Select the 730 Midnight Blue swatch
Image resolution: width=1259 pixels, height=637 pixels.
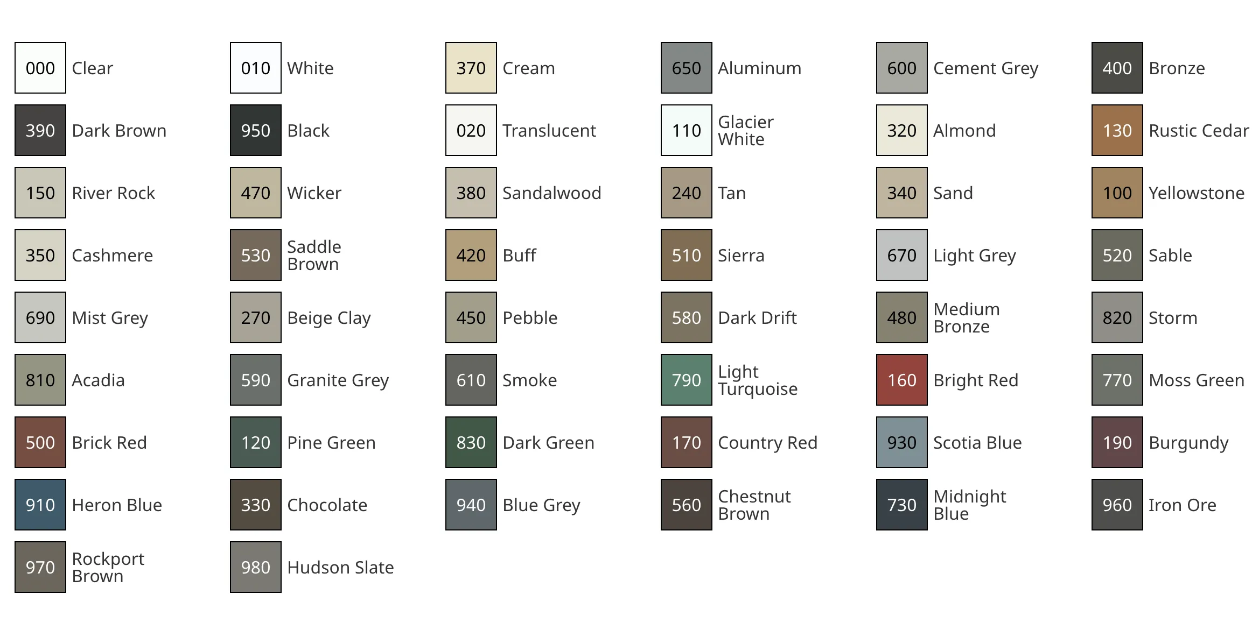click(902, 505)
